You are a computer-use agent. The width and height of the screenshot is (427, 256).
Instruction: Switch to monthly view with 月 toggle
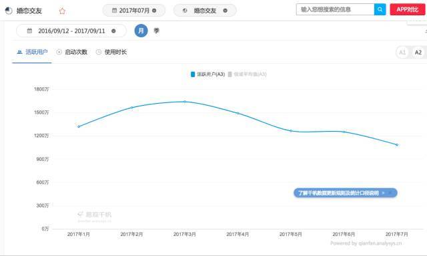click(x=141, y=31)
